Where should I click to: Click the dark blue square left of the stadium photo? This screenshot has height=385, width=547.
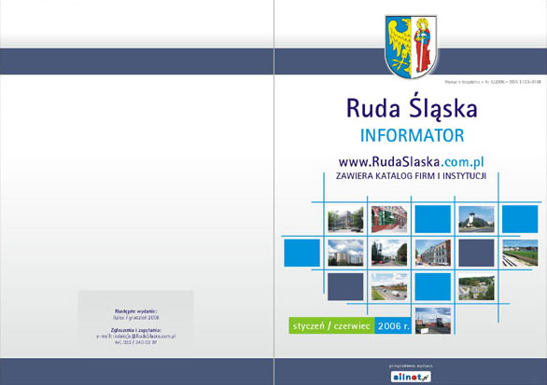[476, 253]
